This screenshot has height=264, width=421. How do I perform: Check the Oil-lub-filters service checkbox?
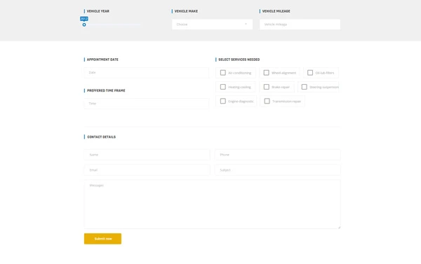pyautogui.click(x=310, y=73)
